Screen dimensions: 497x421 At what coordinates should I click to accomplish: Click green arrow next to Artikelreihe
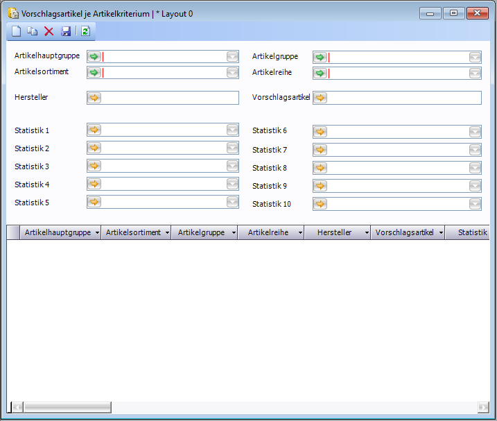(320, 74)
